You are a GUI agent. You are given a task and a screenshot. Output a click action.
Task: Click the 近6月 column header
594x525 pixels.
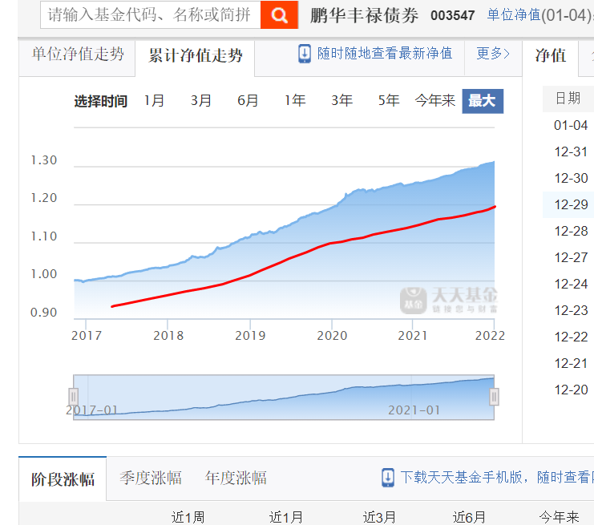pyautogui.click(x=470, y=517)
